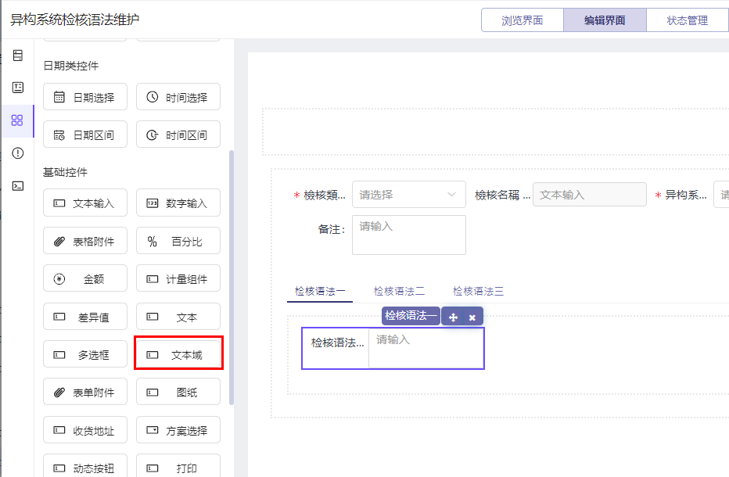Click the 检核语法一 field tag label
729x477 pixels.
(x=411, y=316)
